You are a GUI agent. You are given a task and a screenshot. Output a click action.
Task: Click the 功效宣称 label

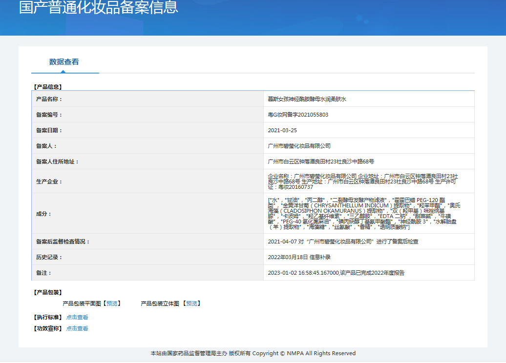pyautogui.click(x=48, y=328)
